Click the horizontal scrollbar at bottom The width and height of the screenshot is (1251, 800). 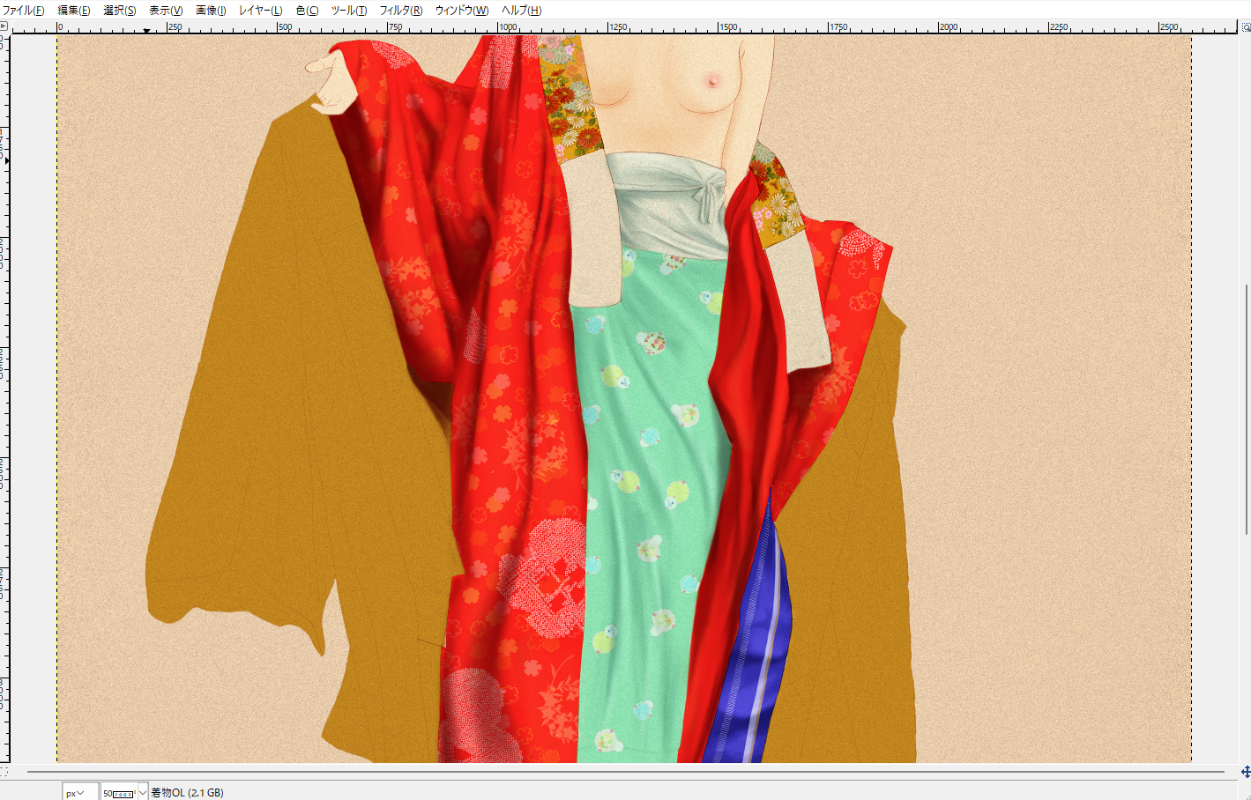click(625, 772)
